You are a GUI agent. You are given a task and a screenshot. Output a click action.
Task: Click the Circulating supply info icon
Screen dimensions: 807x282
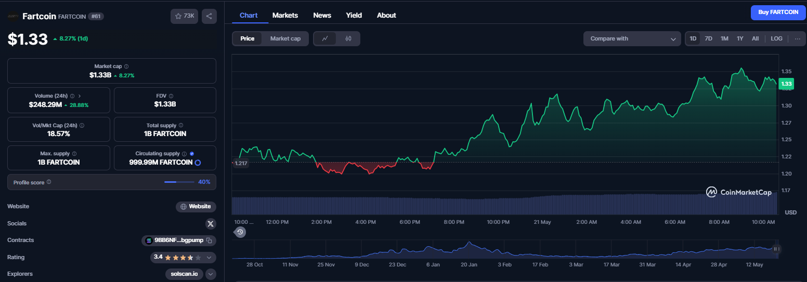coord(184,154)
